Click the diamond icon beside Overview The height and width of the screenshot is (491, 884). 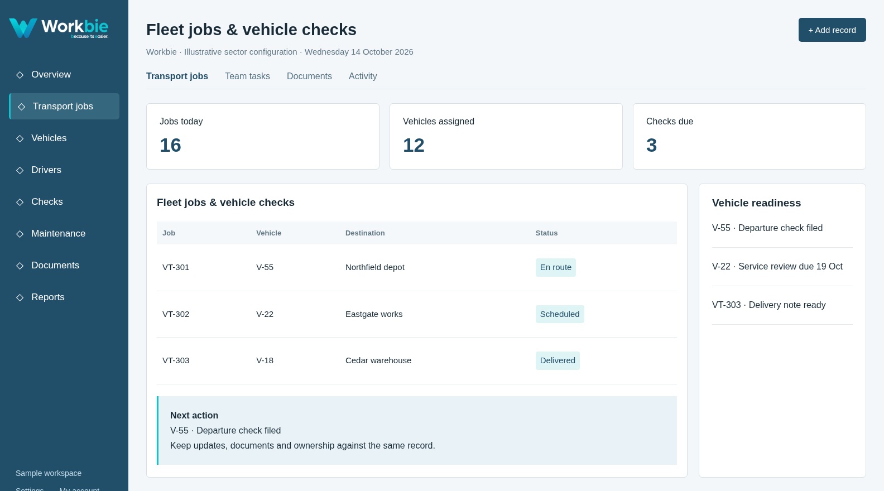(x=20, y=75)
